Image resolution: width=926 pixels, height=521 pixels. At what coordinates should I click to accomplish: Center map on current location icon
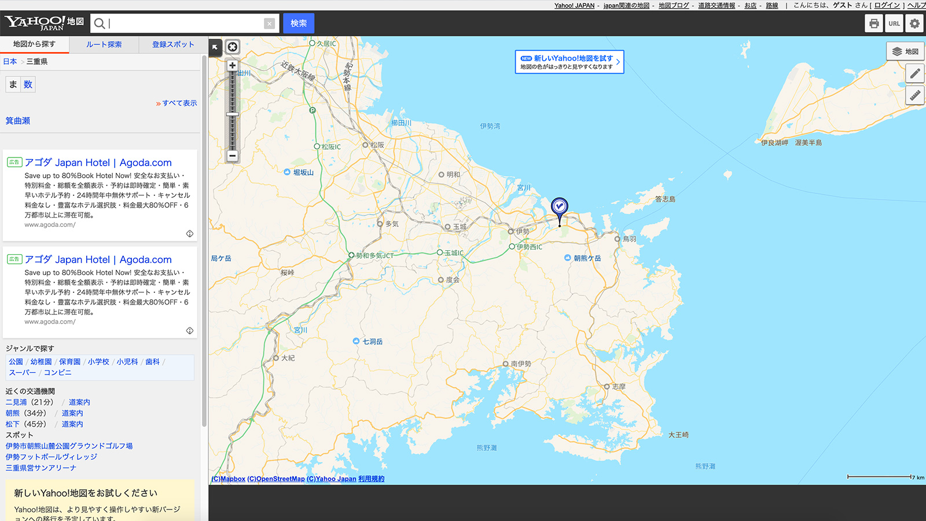click(x=233, y=47)
